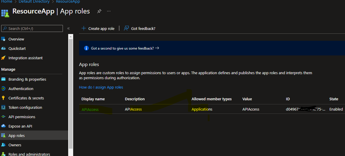Click the sidebar vertical scrollbar
345x156 pixels.
click(71, 88)
